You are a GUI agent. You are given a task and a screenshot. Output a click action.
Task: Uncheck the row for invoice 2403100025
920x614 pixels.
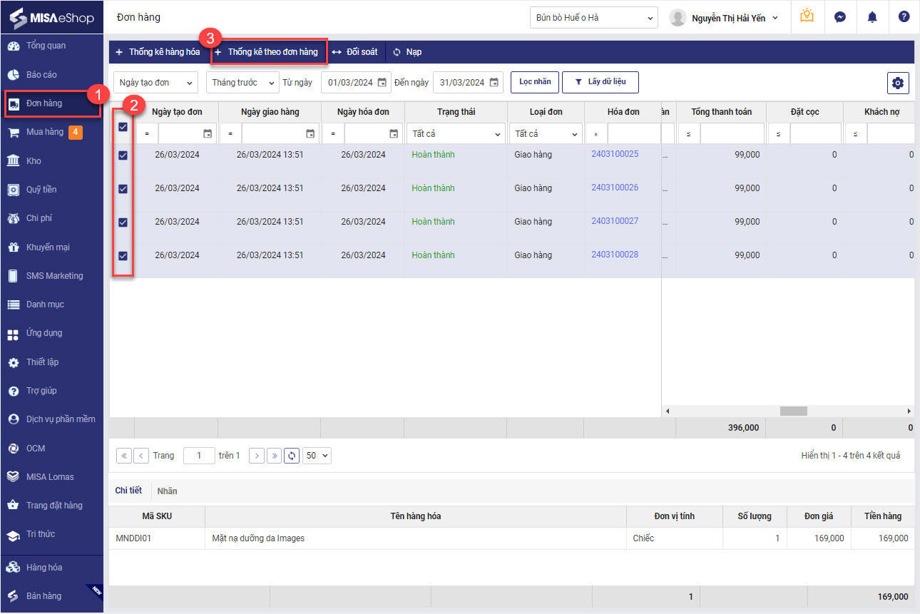pos(123,155)
